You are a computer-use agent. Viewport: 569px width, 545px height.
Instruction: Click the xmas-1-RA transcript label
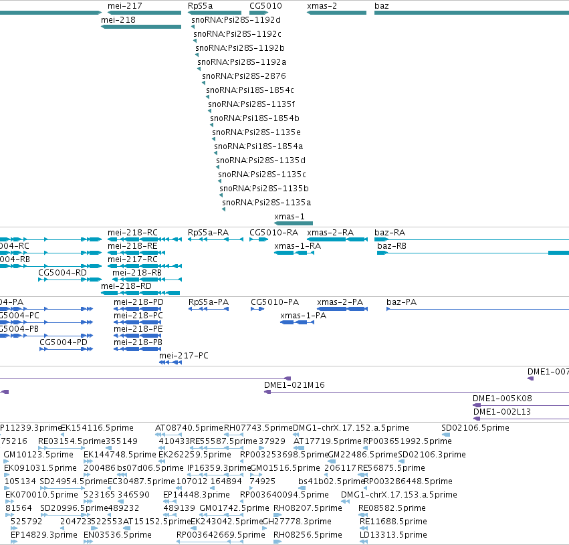coord(298,246)
